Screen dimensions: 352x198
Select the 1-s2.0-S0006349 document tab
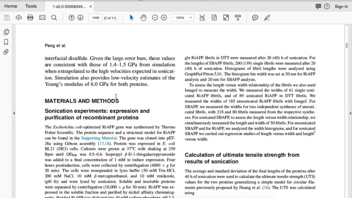(x=69, y=6)
